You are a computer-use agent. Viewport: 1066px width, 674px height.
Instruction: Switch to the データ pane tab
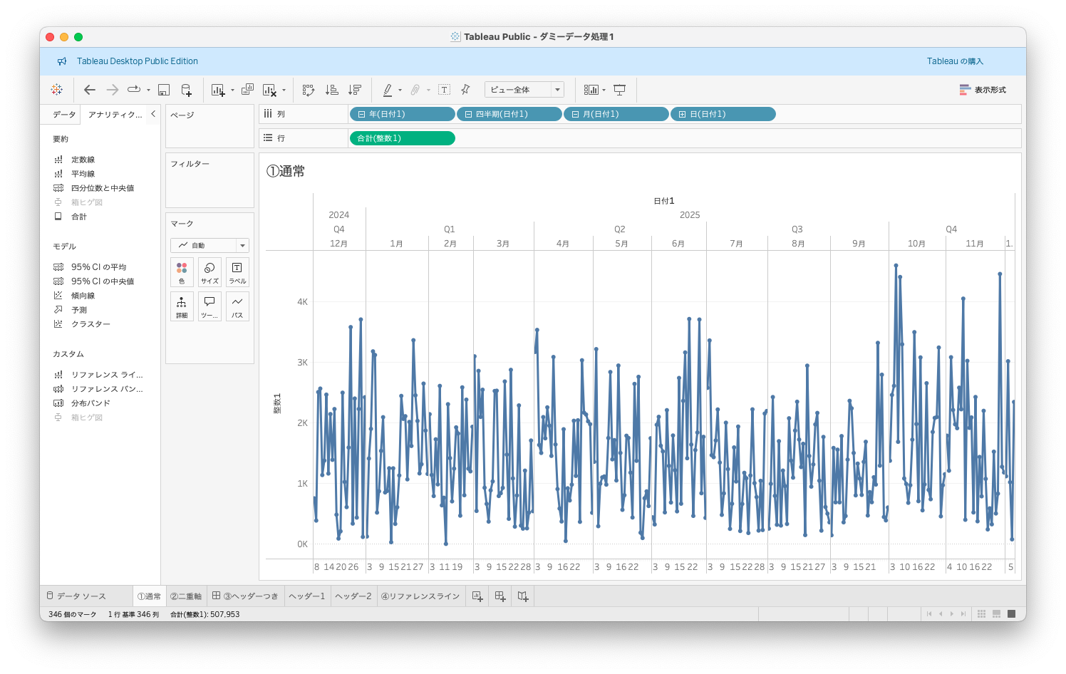[x=63, y=115]
